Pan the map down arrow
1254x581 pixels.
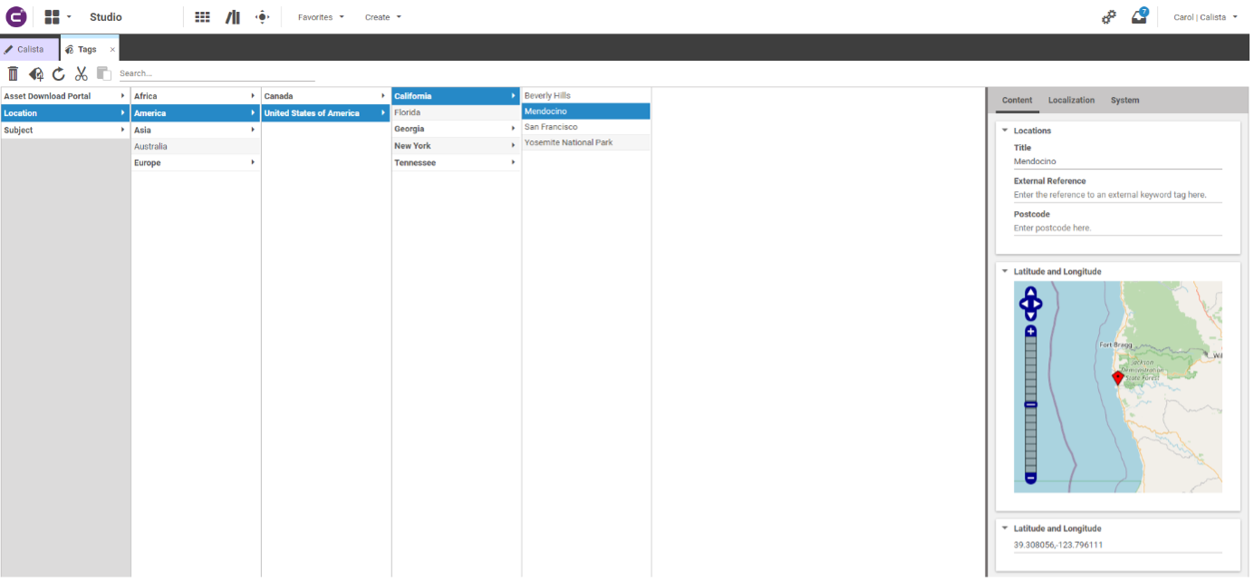(1030, 315)
